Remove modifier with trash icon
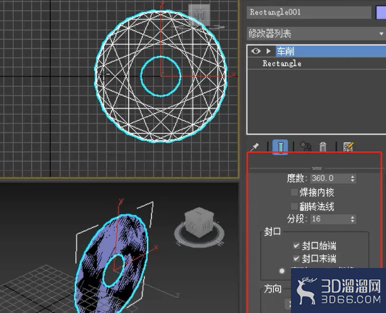This screenshot has height=313, width=386. pyautogui.click(x=323, y=147)
